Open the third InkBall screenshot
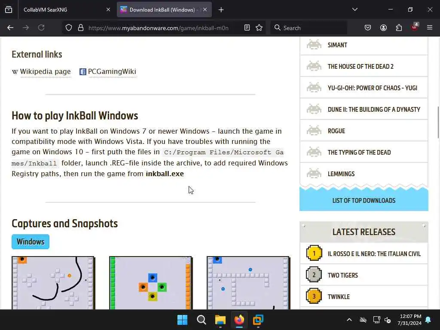The height and width of the screenshot is (330, 440). point(248,283)
